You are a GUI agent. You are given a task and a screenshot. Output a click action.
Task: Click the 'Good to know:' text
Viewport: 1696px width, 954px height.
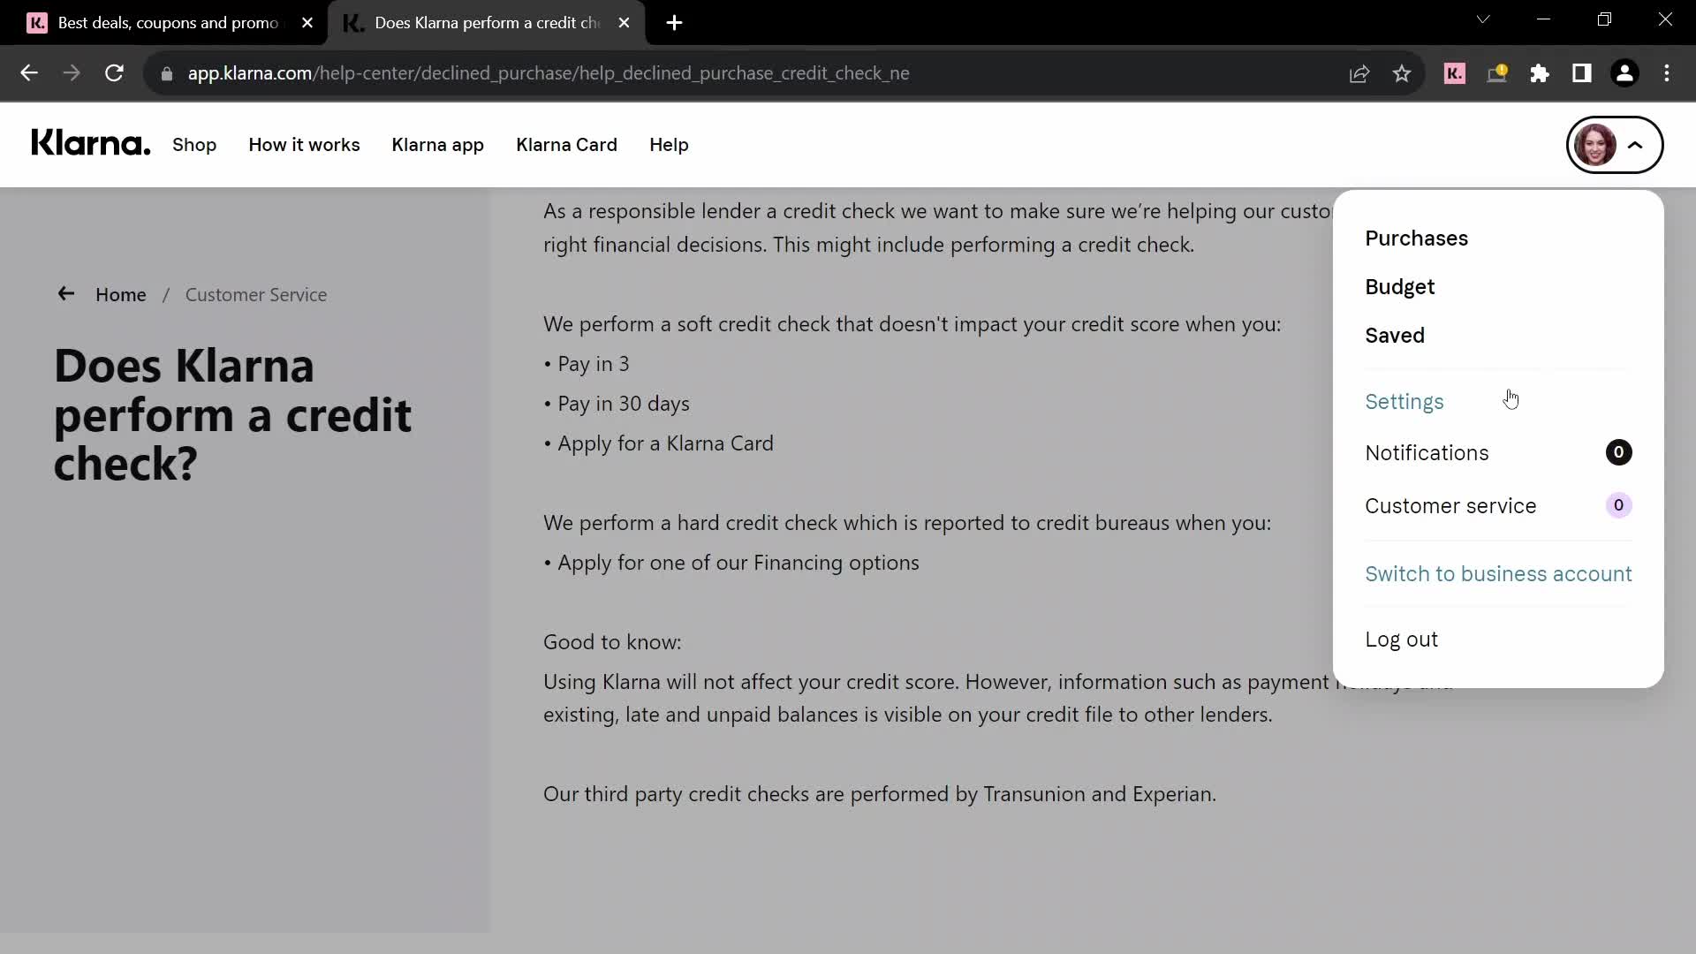pos(612,642)
